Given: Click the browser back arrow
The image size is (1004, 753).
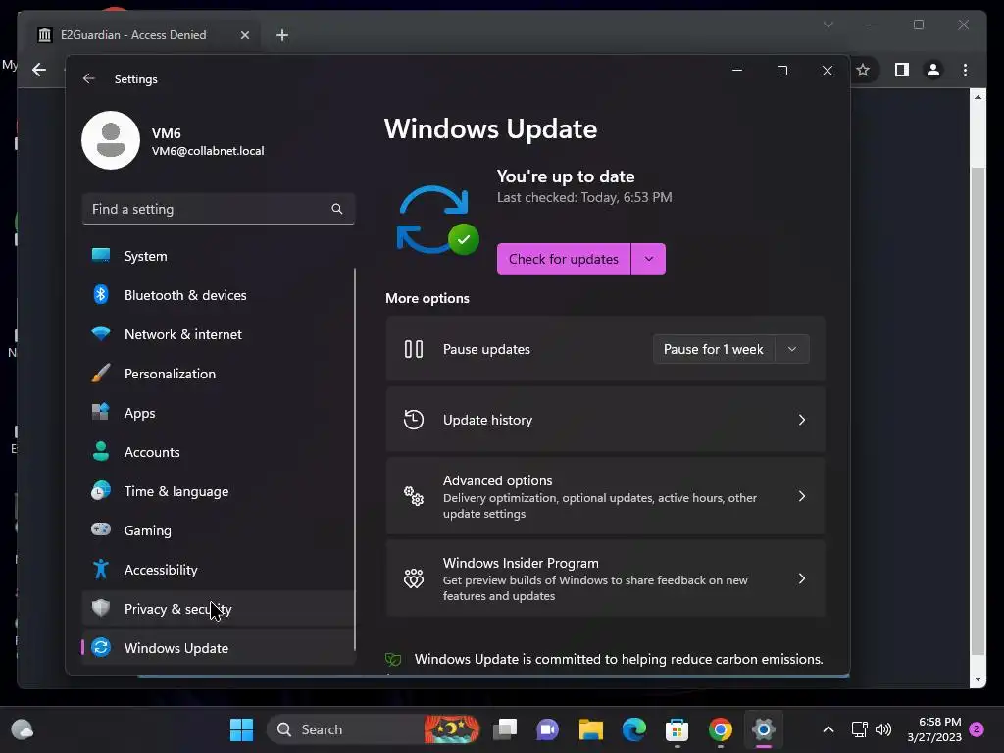Looking at the screenshot, I should tap(39, 70).
